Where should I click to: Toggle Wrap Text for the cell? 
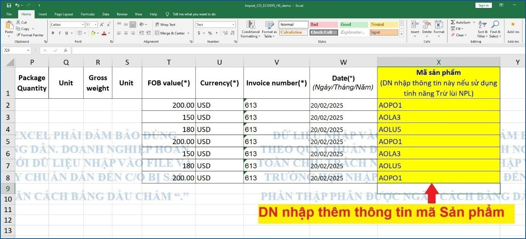(165, 25)
